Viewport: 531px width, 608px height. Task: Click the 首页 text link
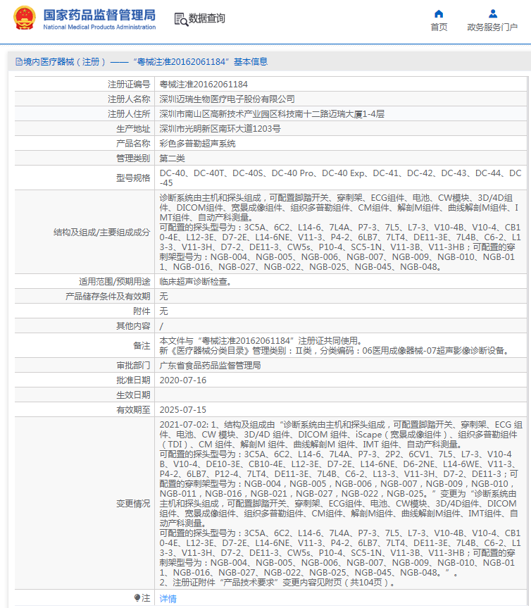pos(439,27)
